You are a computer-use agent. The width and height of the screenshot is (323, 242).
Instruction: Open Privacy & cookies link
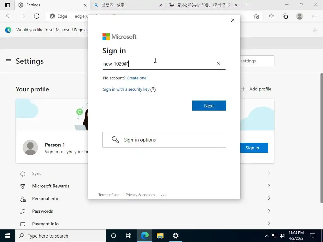140,195
